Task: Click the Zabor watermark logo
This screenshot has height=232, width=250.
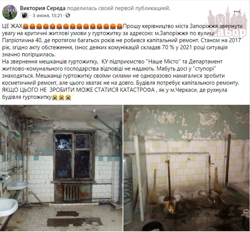Action: click(x=227, y=22)
